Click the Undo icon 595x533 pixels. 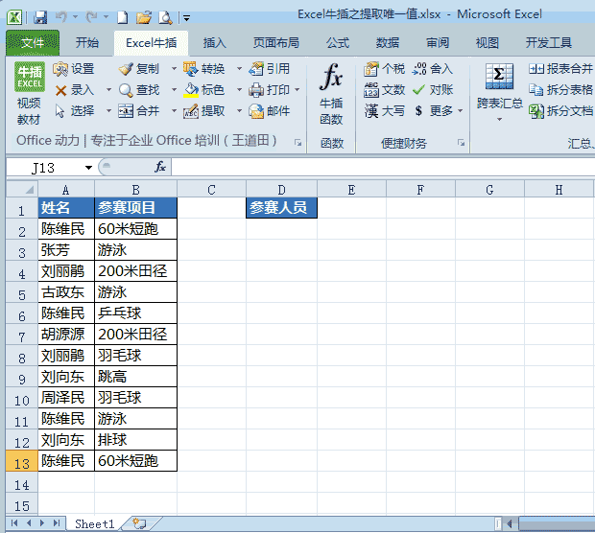pyautogui.click(x=61, y=17)
